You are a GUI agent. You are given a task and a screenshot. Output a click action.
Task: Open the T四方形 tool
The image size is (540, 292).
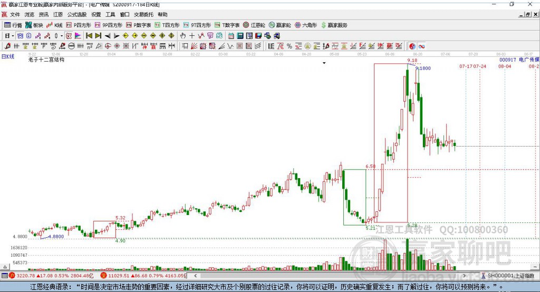tap(167, 25)
